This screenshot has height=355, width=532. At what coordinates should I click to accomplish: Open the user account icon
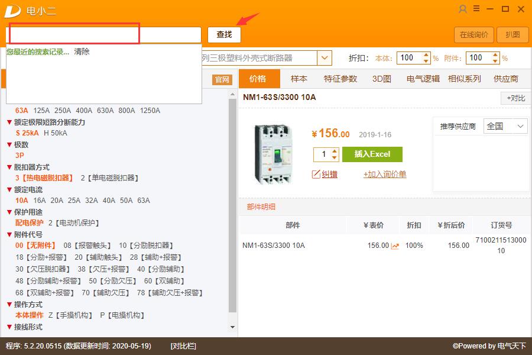click(x=462, y=10)
